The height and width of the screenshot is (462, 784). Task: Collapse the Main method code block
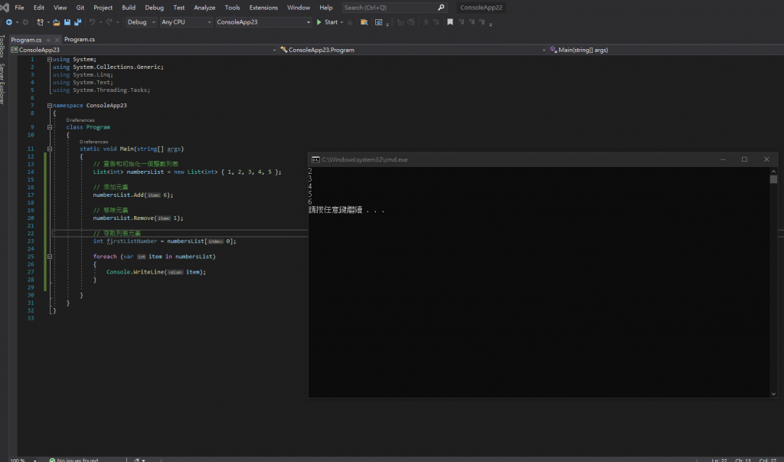tap(50, 149)
